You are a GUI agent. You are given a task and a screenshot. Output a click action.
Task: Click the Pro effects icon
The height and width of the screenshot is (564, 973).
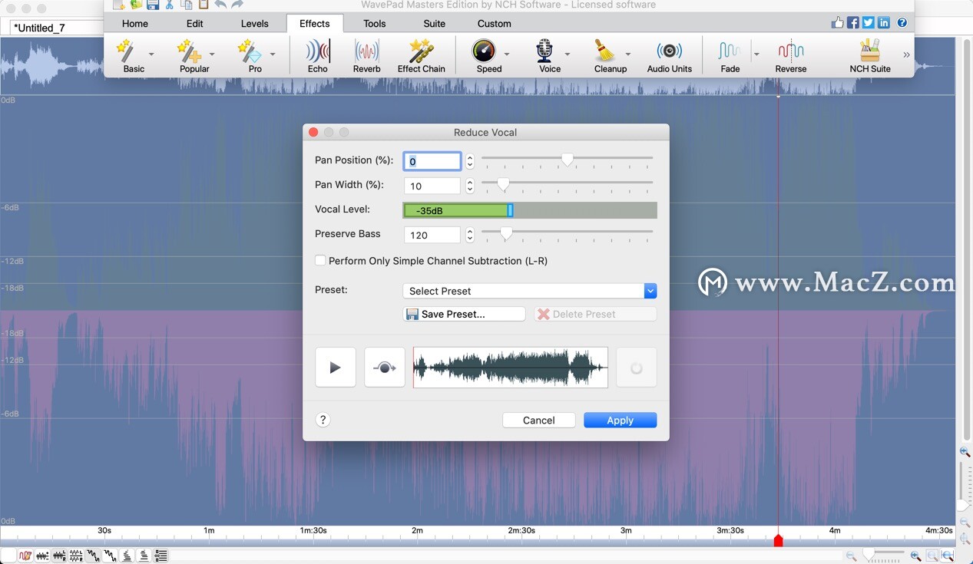point(248,51)
